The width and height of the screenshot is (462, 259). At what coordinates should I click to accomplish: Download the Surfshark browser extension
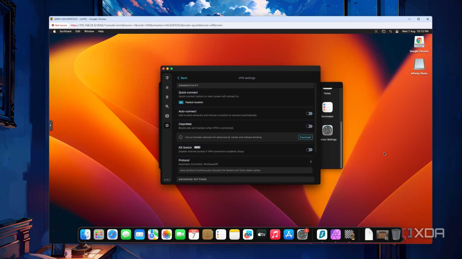tap(305, 137)
